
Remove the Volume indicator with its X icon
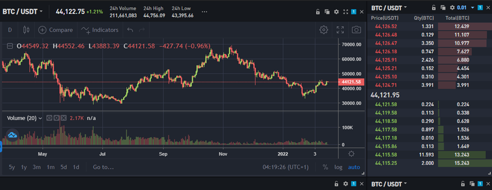[63, 118]
